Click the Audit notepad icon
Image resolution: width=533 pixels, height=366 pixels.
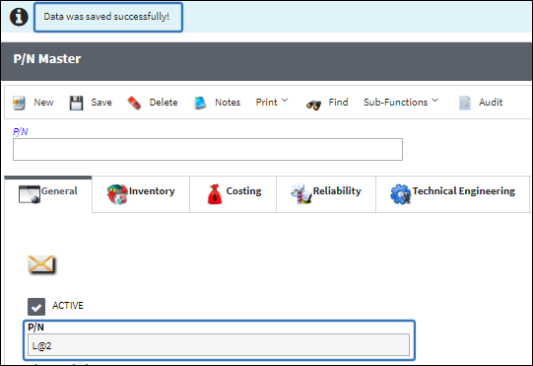click(465, 103)
